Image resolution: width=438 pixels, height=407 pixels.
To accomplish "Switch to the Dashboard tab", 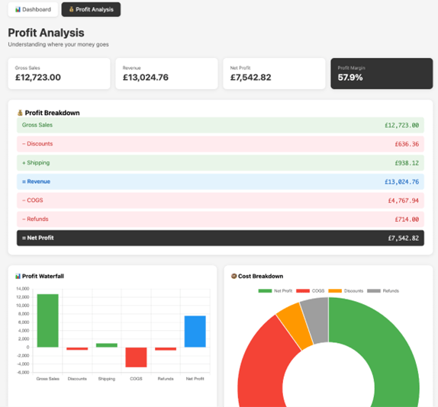I will tap(33, 9).
